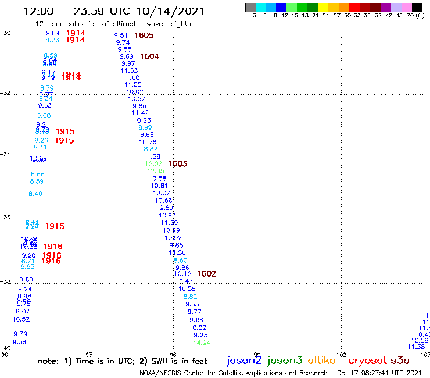This screenshot has height=378, width=430.
Task: Click the cryosat satellite legend label
Action: click(x=368, y=361)
